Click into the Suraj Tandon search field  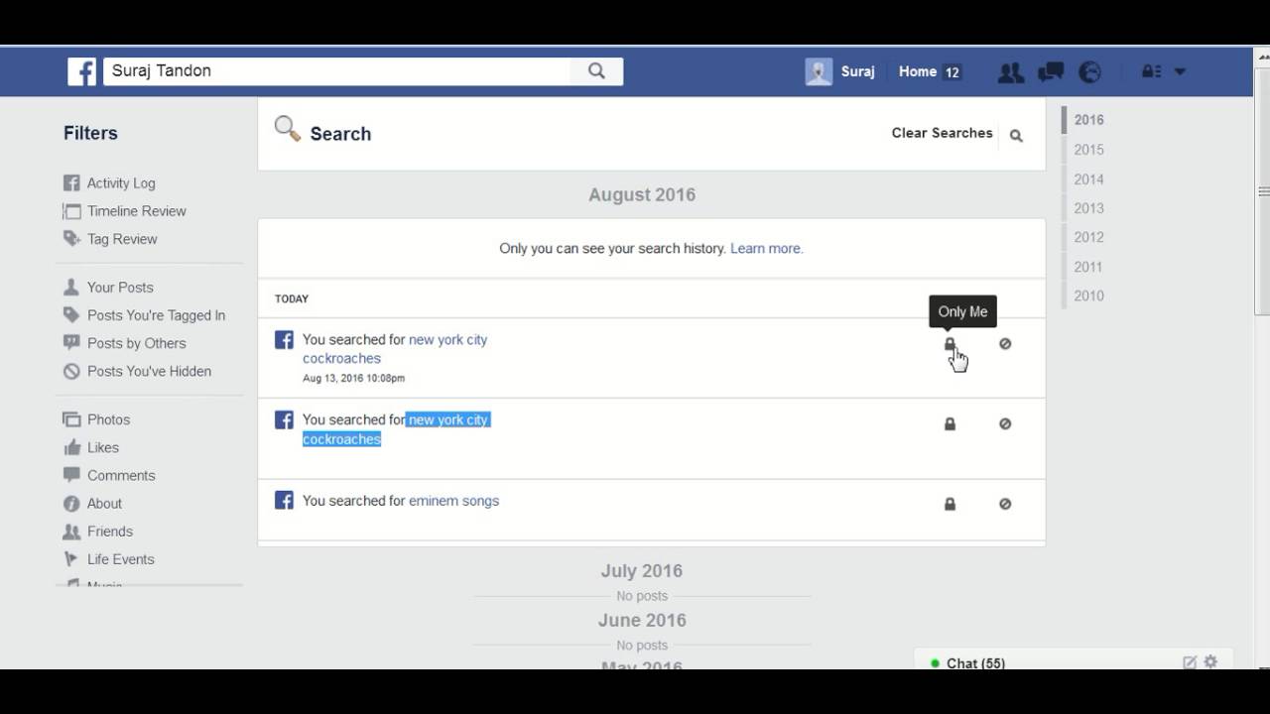337,71
